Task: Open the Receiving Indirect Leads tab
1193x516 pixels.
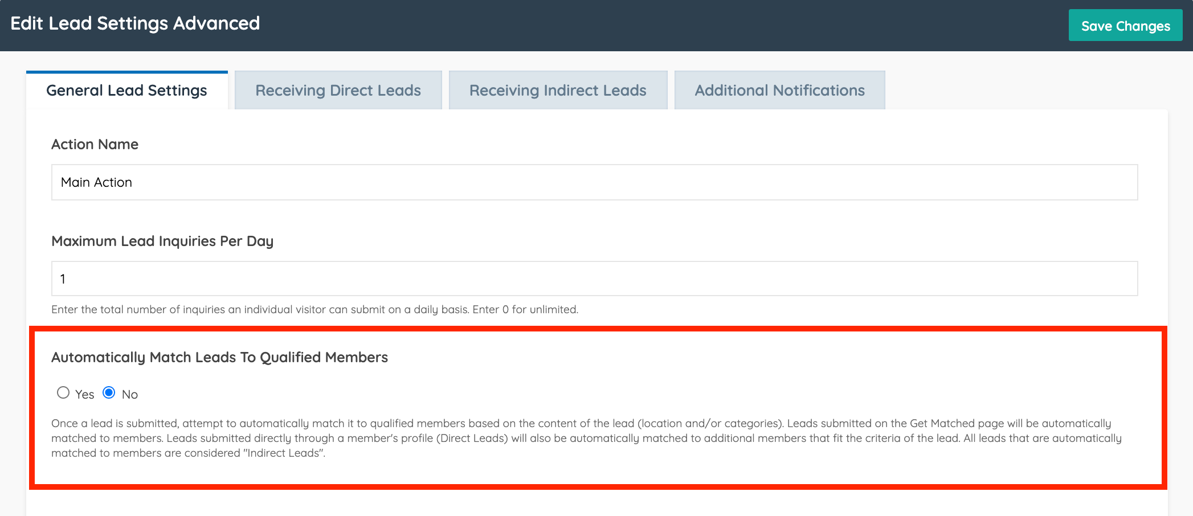Action: click(x=558, y=91)
